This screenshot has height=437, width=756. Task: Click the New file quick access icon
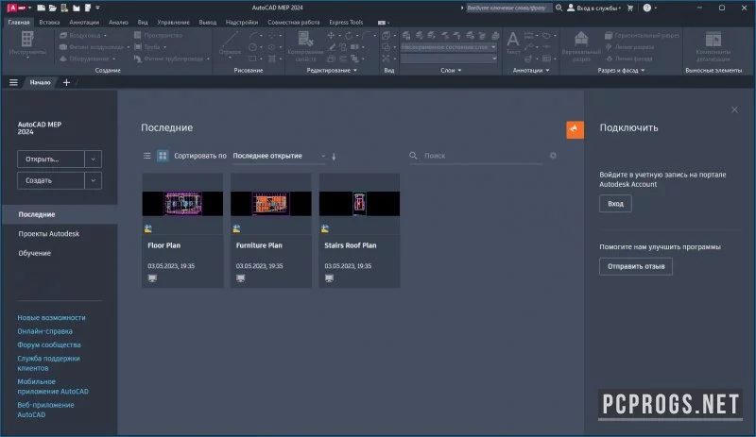(42, 8)
